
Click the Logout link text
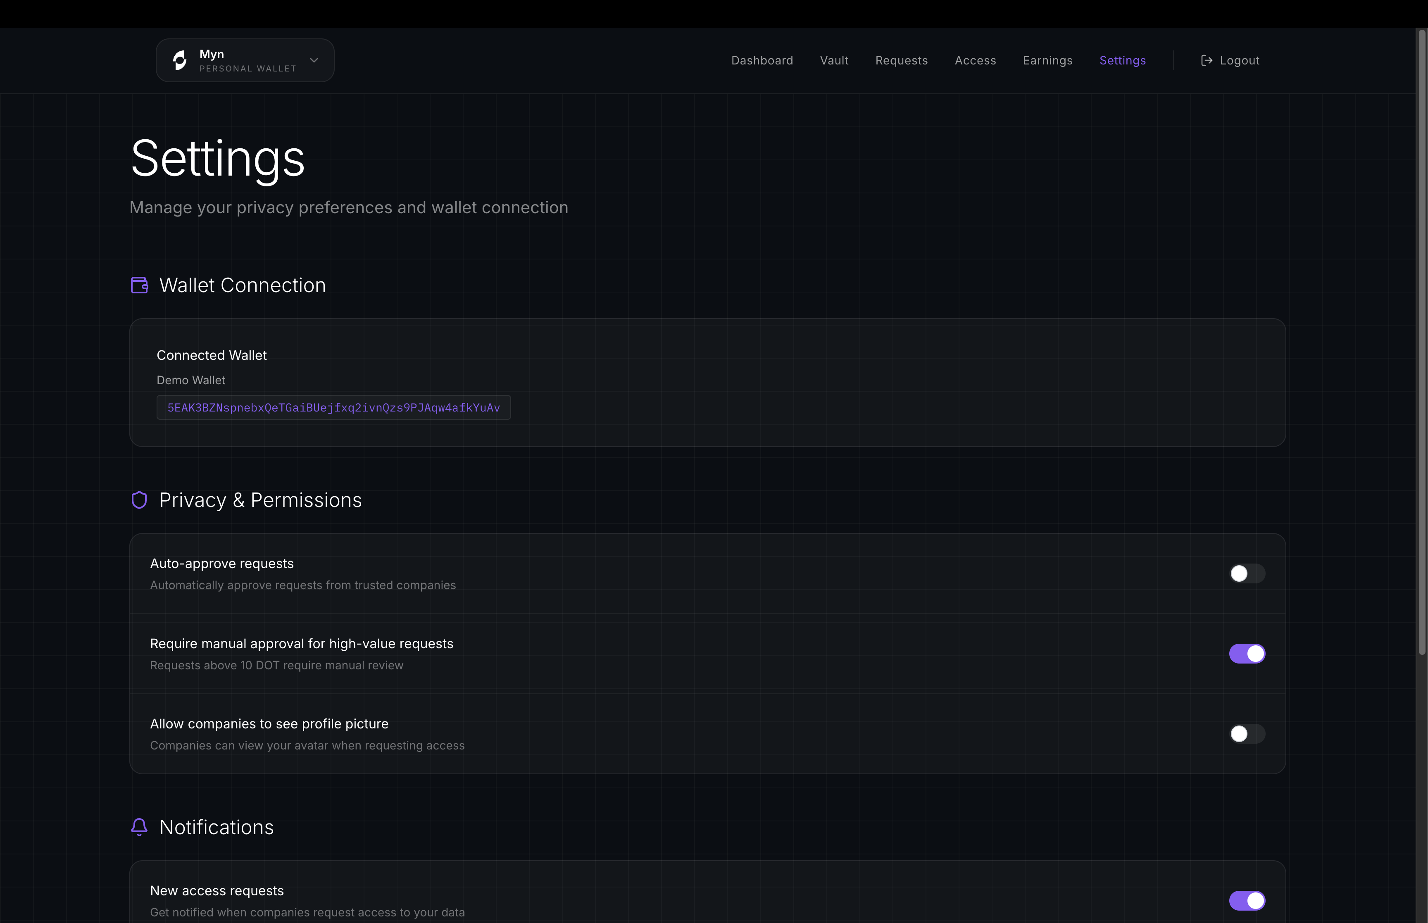click(1239, 61)
